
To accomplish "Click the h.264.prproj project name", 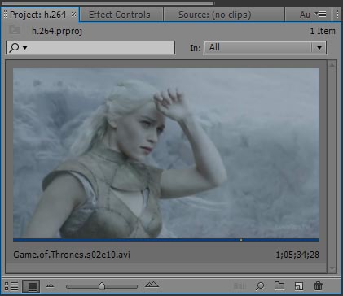I will point(57,31).
